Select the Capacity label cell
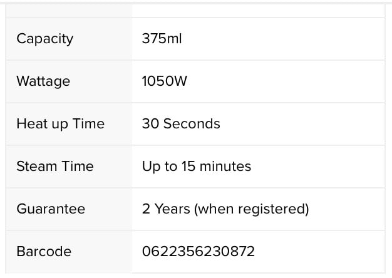Viewport: 392px width, 278px height. pos(68,39)
